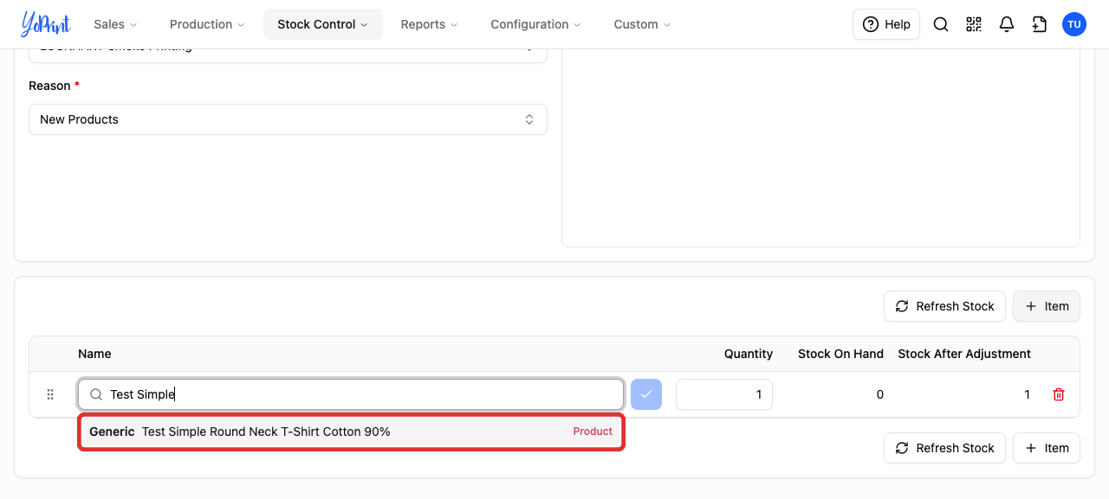Click the Quantity input field

[x=724, y=394]
